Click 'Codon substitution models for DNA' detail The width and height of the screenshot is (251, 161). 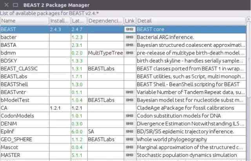click(179, 116)
